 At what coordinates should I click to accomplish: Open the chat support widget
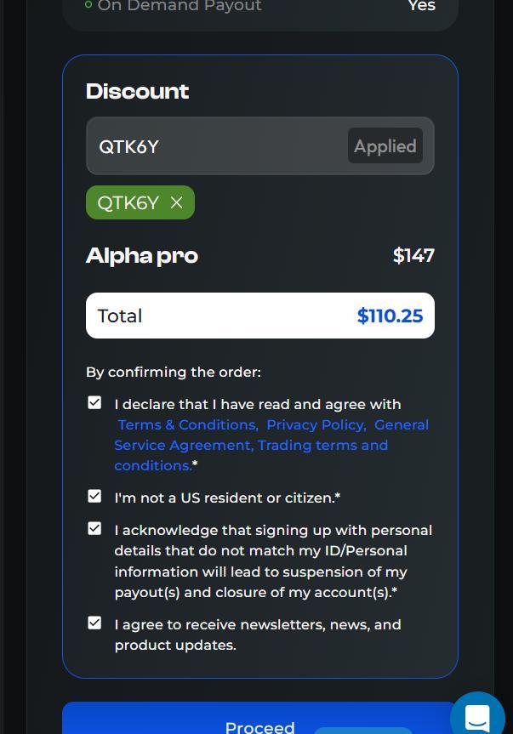pyautogui.click(x=477, y=717)
